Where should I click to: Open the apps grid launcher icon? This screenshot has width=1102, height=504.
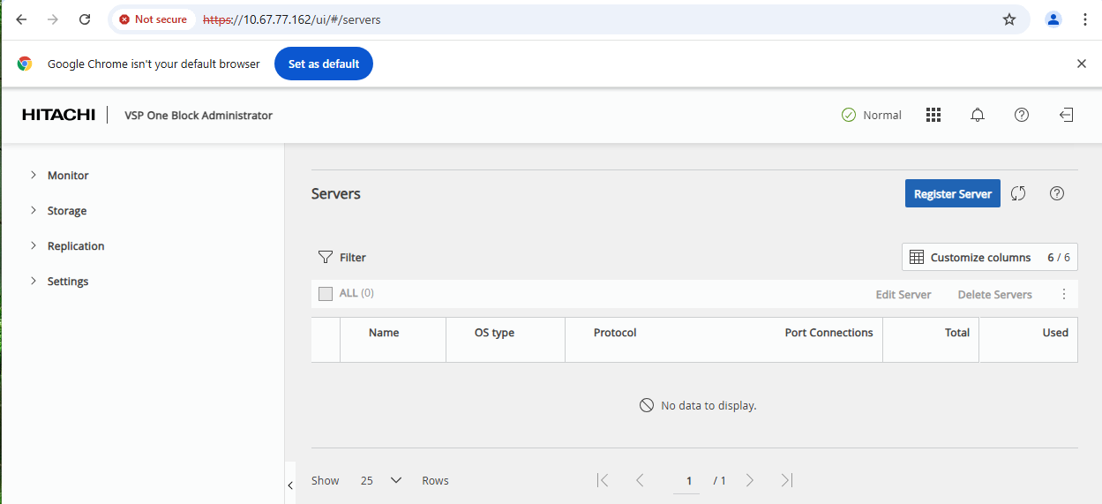click(x=933, y=115)
